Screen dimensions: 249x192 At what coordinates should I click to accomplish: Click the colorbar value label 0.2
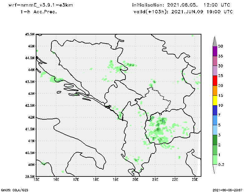[221, 165]
